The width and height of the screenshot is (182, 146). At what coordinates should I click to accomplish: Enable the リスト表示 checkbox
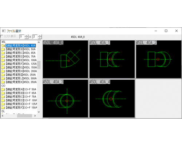coord(2,36)
